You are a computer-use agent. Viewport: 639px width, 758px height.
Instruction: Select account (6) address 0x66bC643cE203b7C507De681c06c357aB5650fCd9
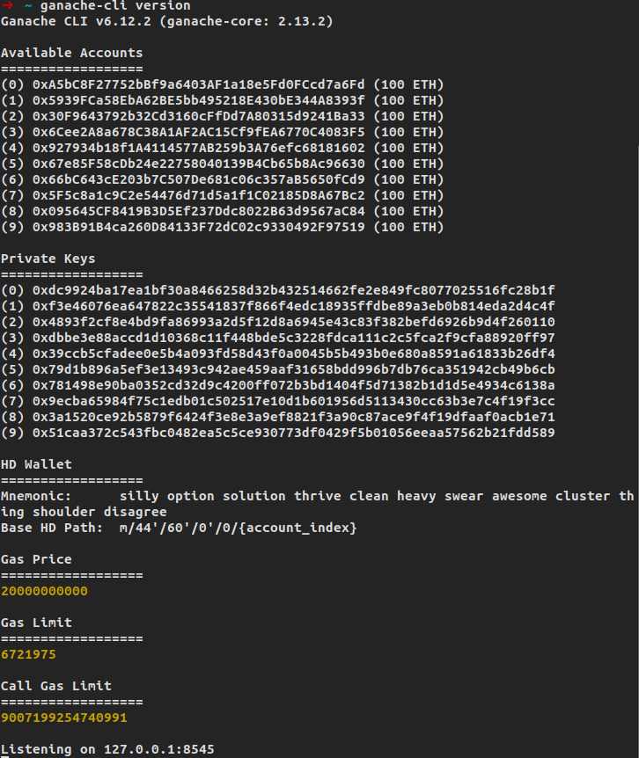click(x=198, y=180)
